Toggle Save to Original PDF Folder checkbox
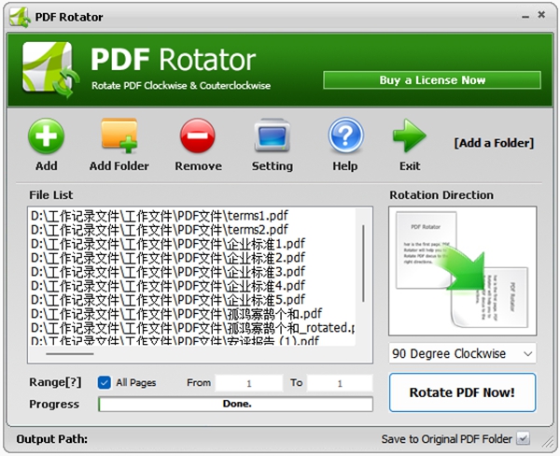 click(523, 439)
